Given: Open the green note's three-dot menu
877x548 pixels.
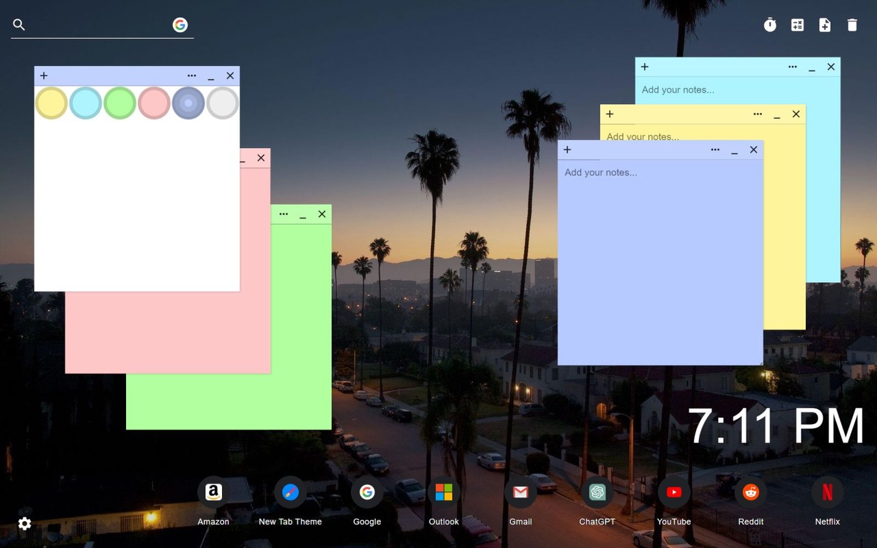Looking at the screenshot, I should [284, 214].
